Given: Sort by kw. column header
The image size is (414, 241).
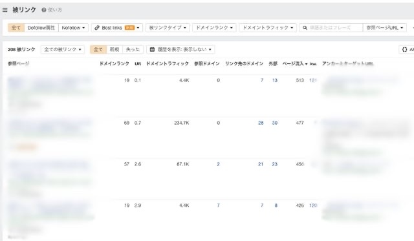Looking at the screenshot, I should pos(313,64).
